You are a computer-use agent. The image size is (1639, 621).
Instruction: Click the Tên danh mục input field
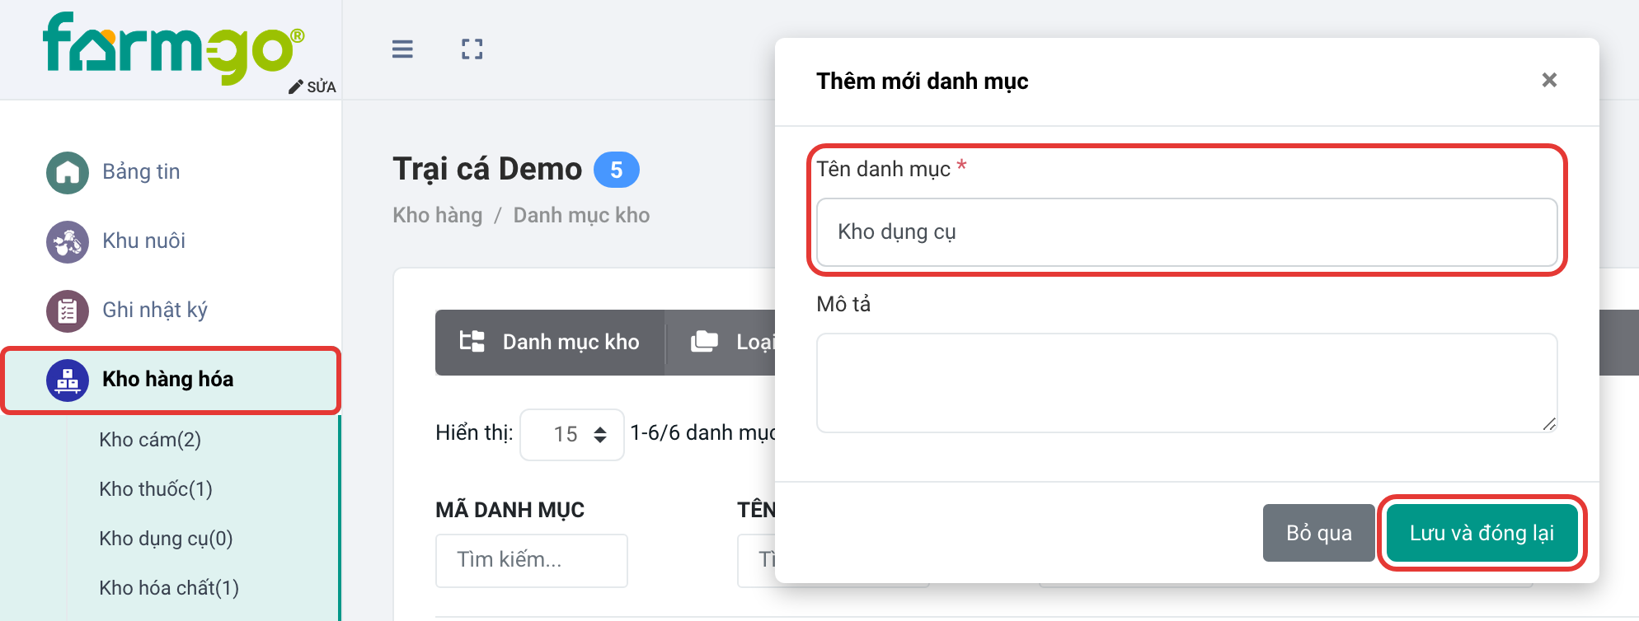pyautogui.click(x=1187, y=232)
